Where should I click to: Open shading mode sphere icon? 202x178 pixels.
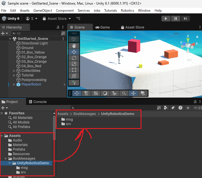pos(105,93)
